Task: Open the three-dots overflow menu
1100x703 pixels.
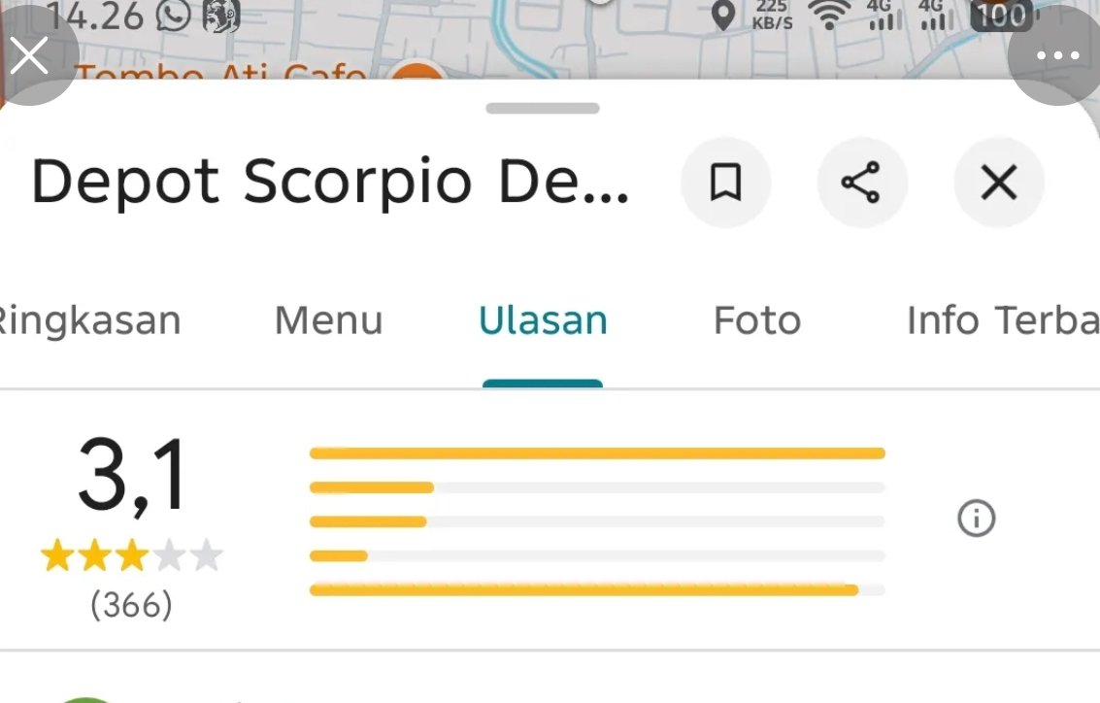Action: [1057, 54]
